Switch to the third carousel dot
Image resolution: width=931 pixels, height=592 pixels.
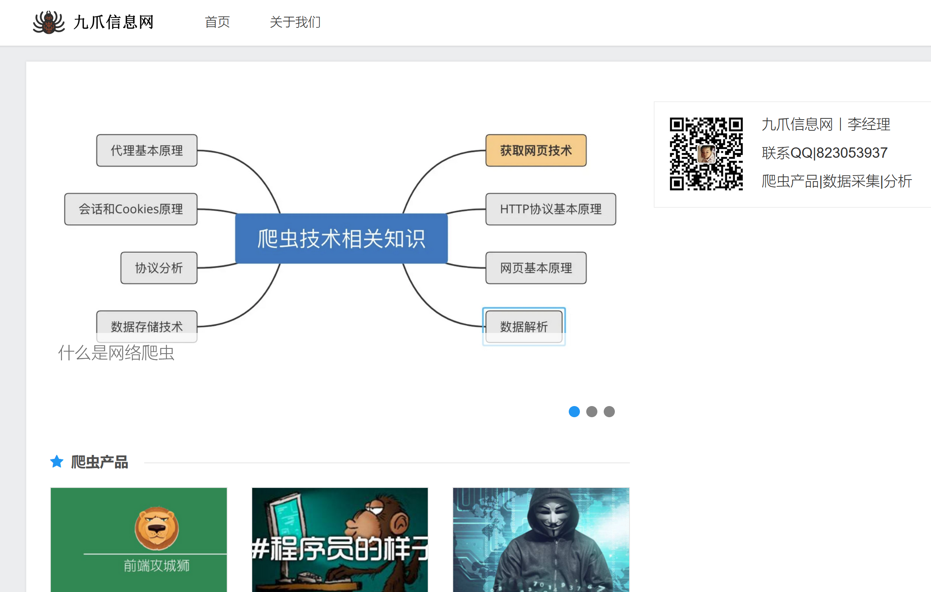[x=609, y=412]
